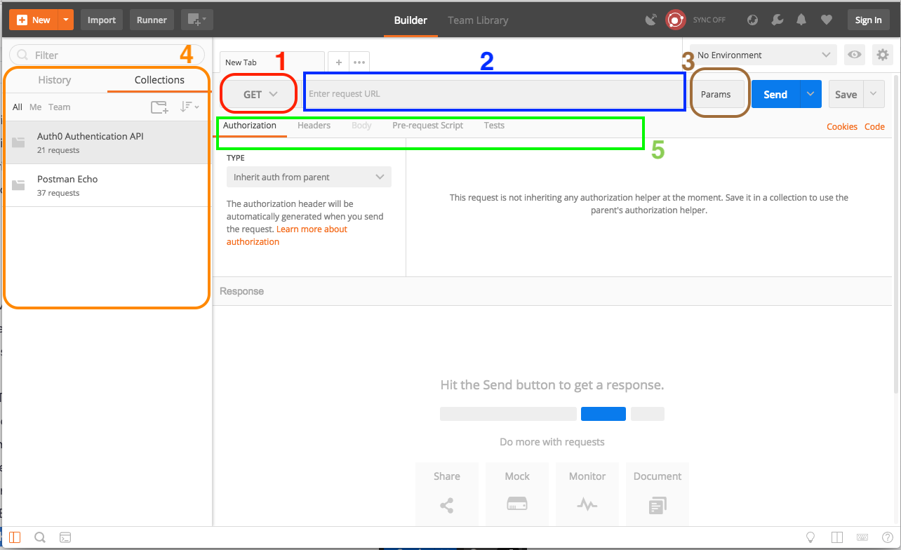This screenshot has height=550, width=901.
Task: Click the SYNC OFF sync icon
Action: click(x=675, y=20)
